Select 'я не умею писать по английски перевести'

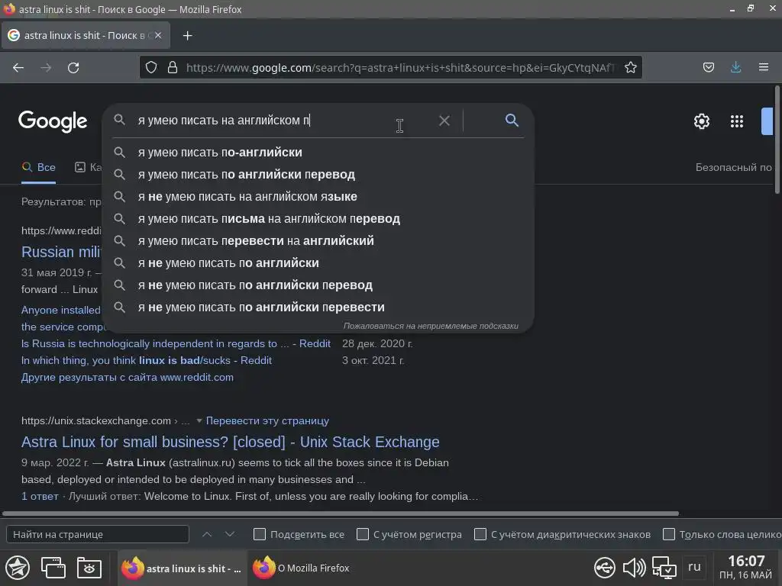(318, 307)
